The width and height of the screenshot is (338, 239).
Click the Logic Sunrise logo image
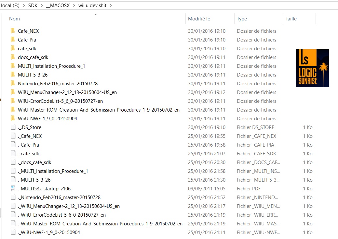312,68
